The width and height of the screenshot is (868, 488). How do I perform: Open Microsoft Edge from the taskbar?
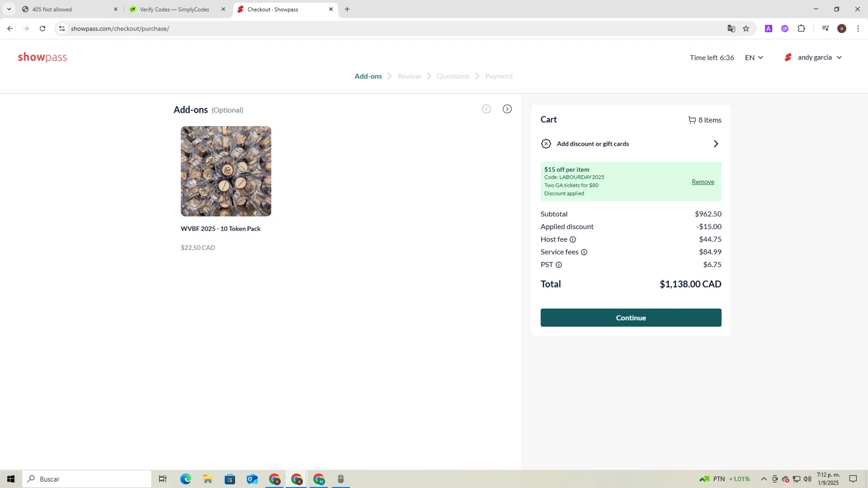pyautogui.click(x=186, y=479)
